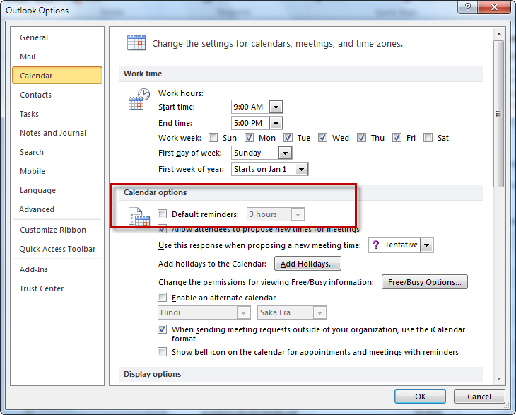Check the Sun work week checkbox
This screenshot has width=516, height=415.
pos(212,138)
